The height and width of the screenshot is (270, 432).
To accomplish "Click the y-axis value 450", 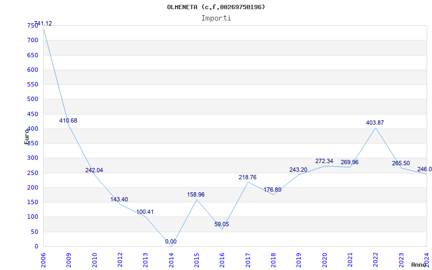I will [32, 114].
